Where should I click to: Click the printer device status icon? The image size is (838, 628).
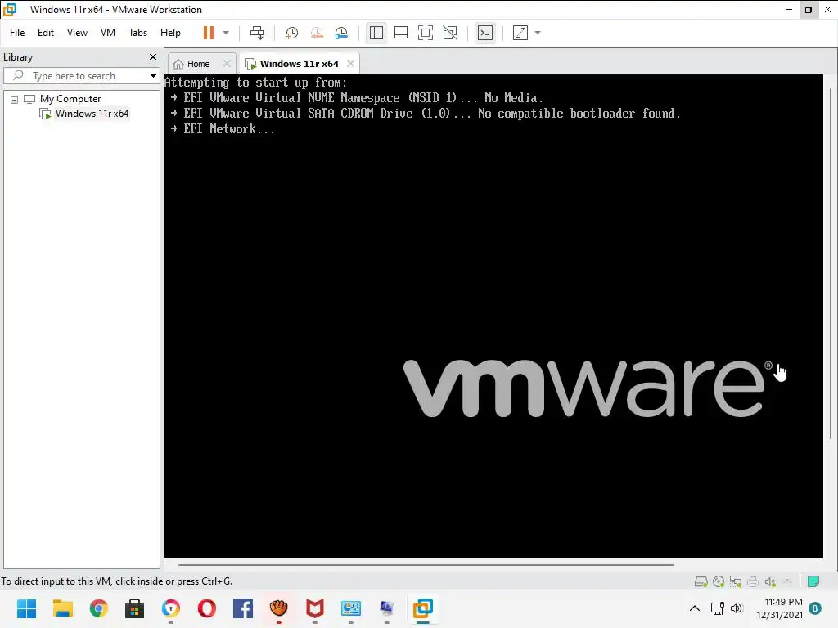click(x=753, y=581)
